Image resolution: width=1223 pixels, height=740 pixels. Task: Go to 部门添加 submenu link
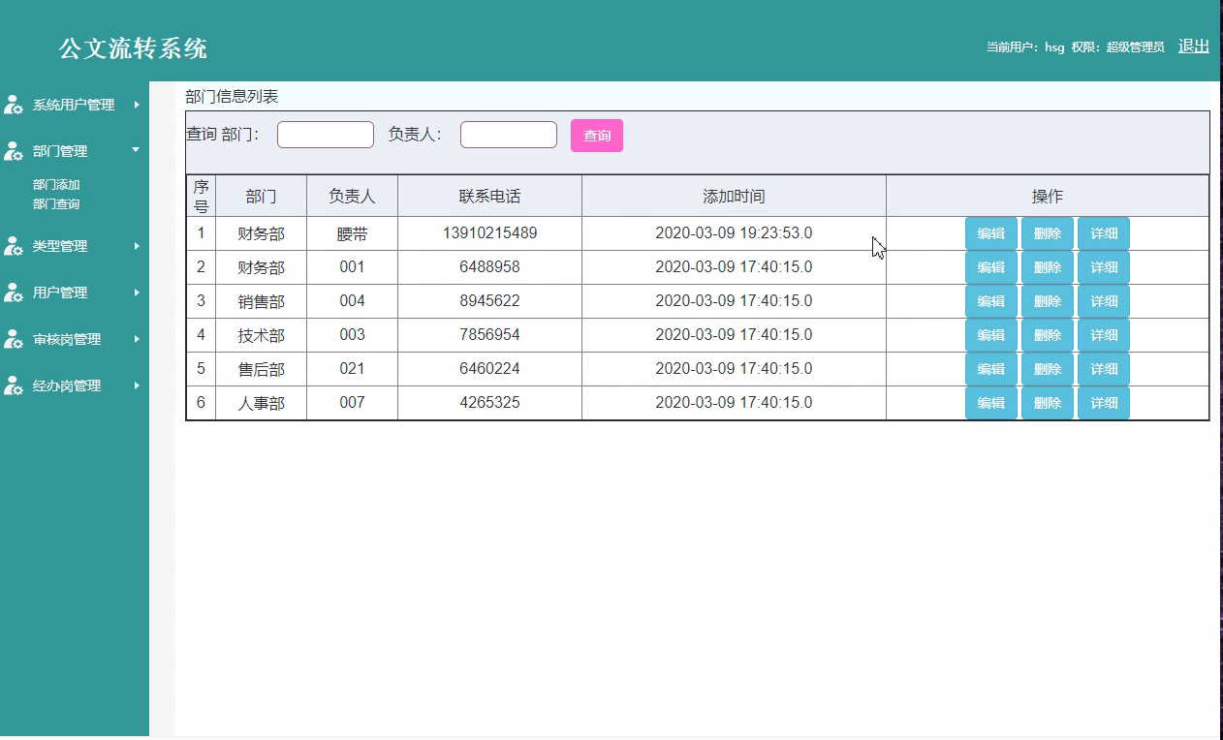point(56,185)
